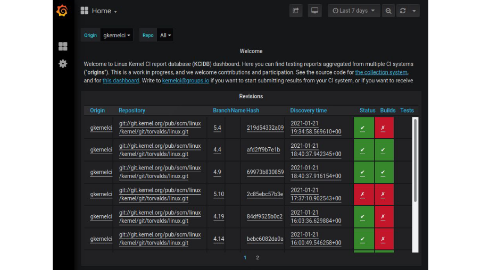Go to page 1 of Revisions
Image resolution: width=481 pixels, height=270 pixels.
(x=245, y=258)
